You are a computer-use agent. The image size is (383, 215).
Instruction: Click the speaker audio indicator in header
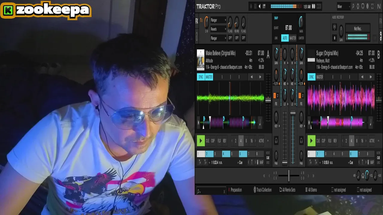click(260, 6)
